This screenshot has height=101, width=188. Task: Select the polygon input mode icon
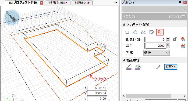coord(143,32)
